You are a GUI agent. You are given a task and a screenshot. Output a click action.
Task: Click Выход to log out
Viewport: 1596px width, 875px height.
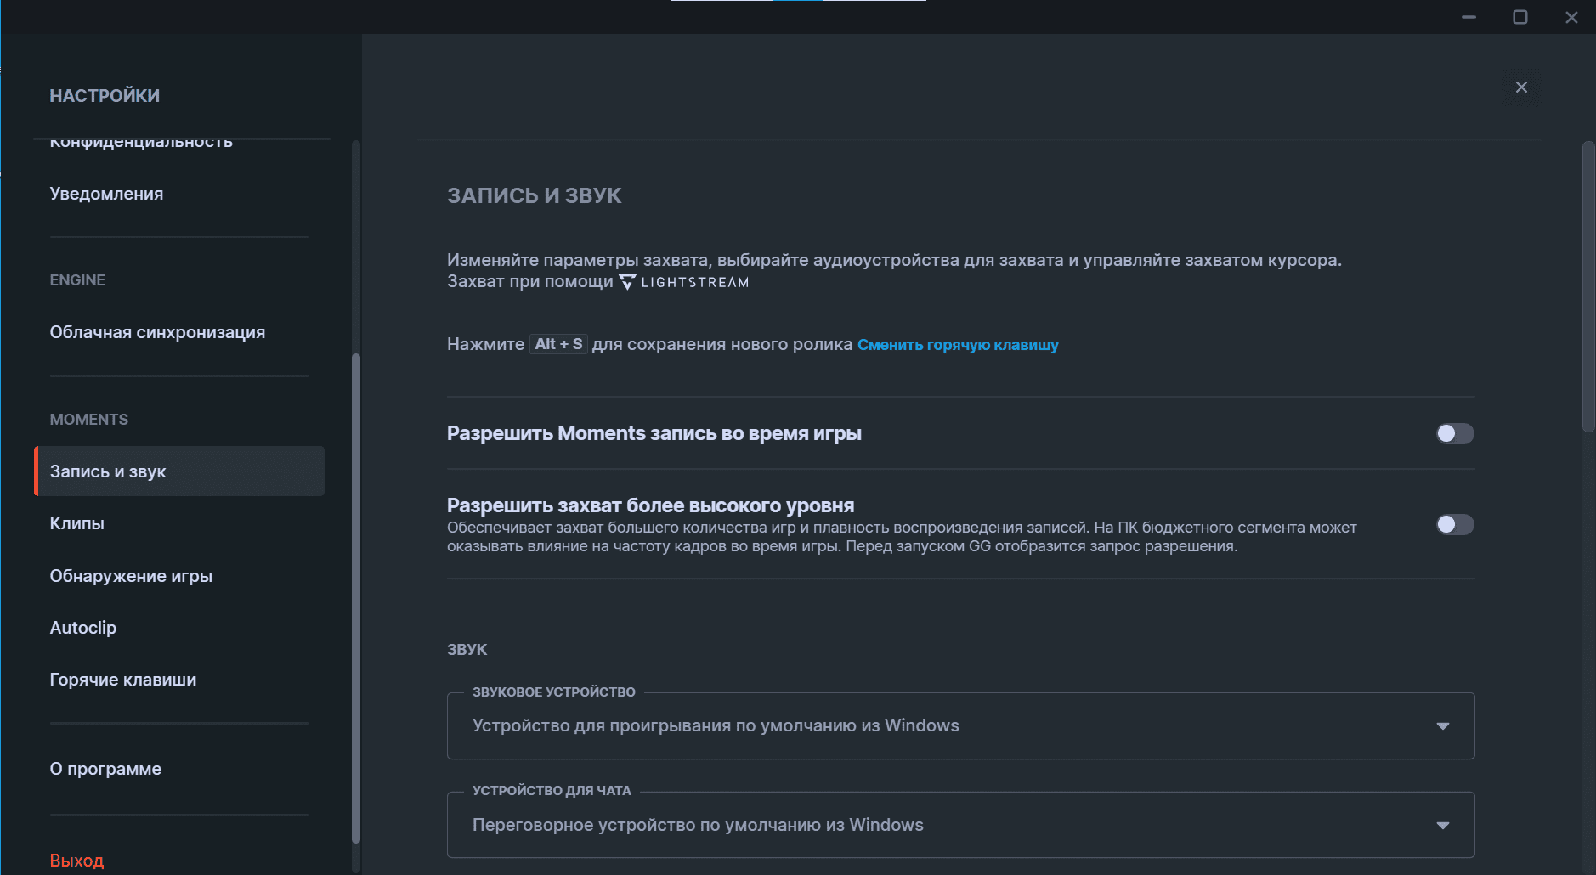pos(76,860)
